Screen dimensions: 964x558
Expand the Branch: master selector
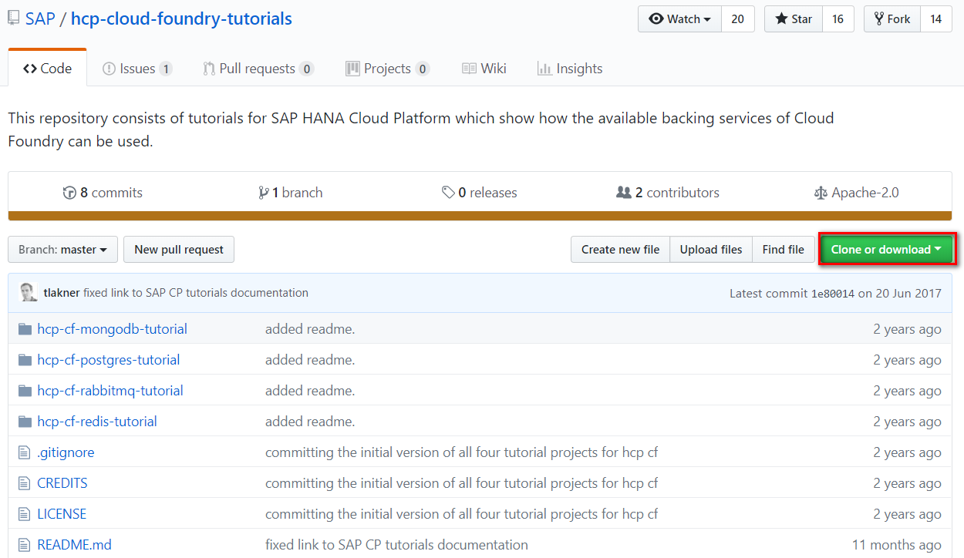[x=62, y=250]
